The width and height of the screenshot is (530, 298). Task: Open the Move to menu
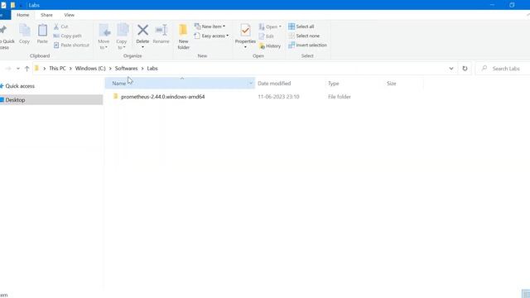(x=104, y=36)
